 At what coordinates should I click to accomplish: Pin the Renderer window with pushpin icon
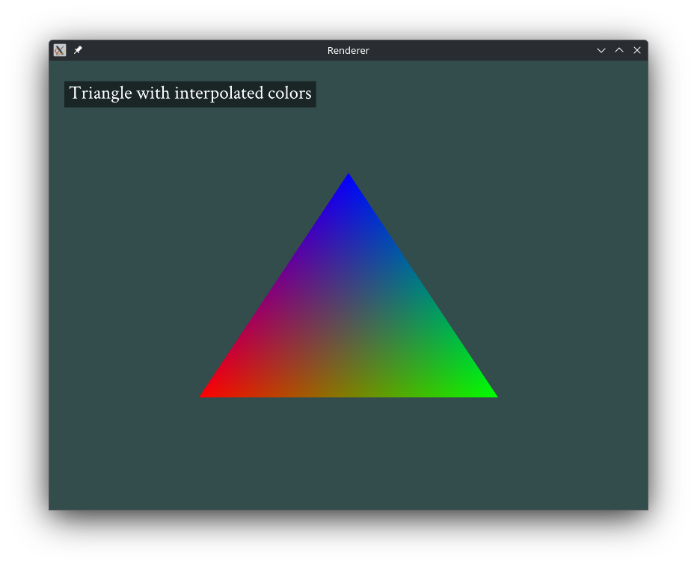(x=78, y=50)
